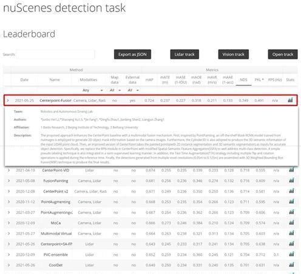Screen dimensions: 301x274
Task: Click the date 2021-05-25 cell
Action: coord(24,101)
